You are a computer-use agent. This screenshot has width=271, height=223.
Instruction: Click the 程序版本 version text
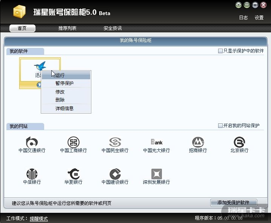click(x=219, y=218)
